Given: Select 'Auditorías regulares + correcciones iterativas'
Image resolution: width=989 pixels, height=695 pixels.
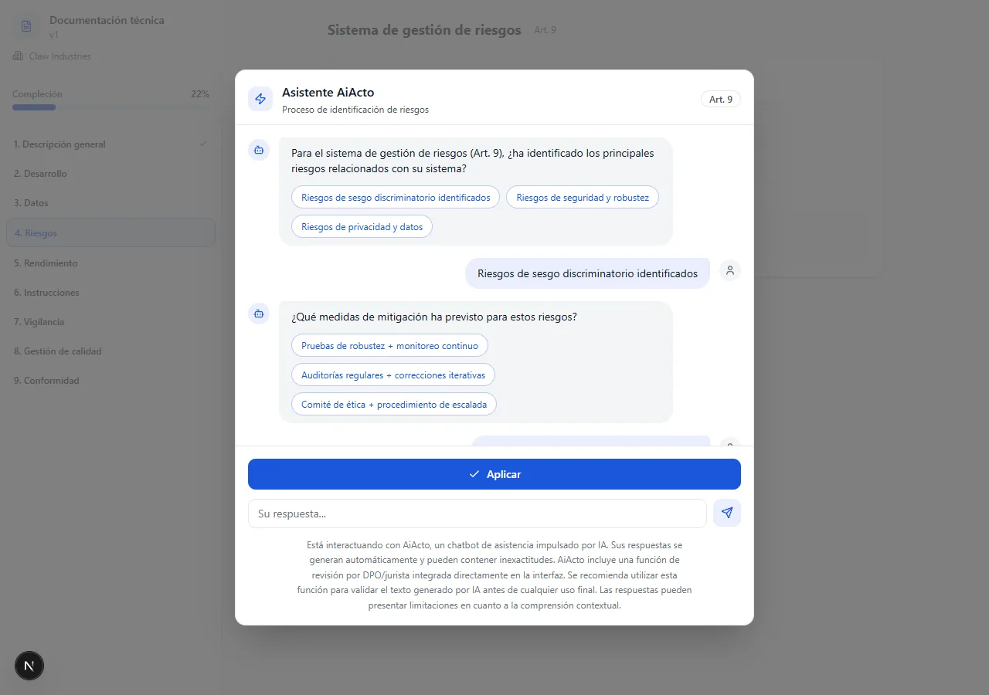Looking at the screenshot, I should coord(393,375).
